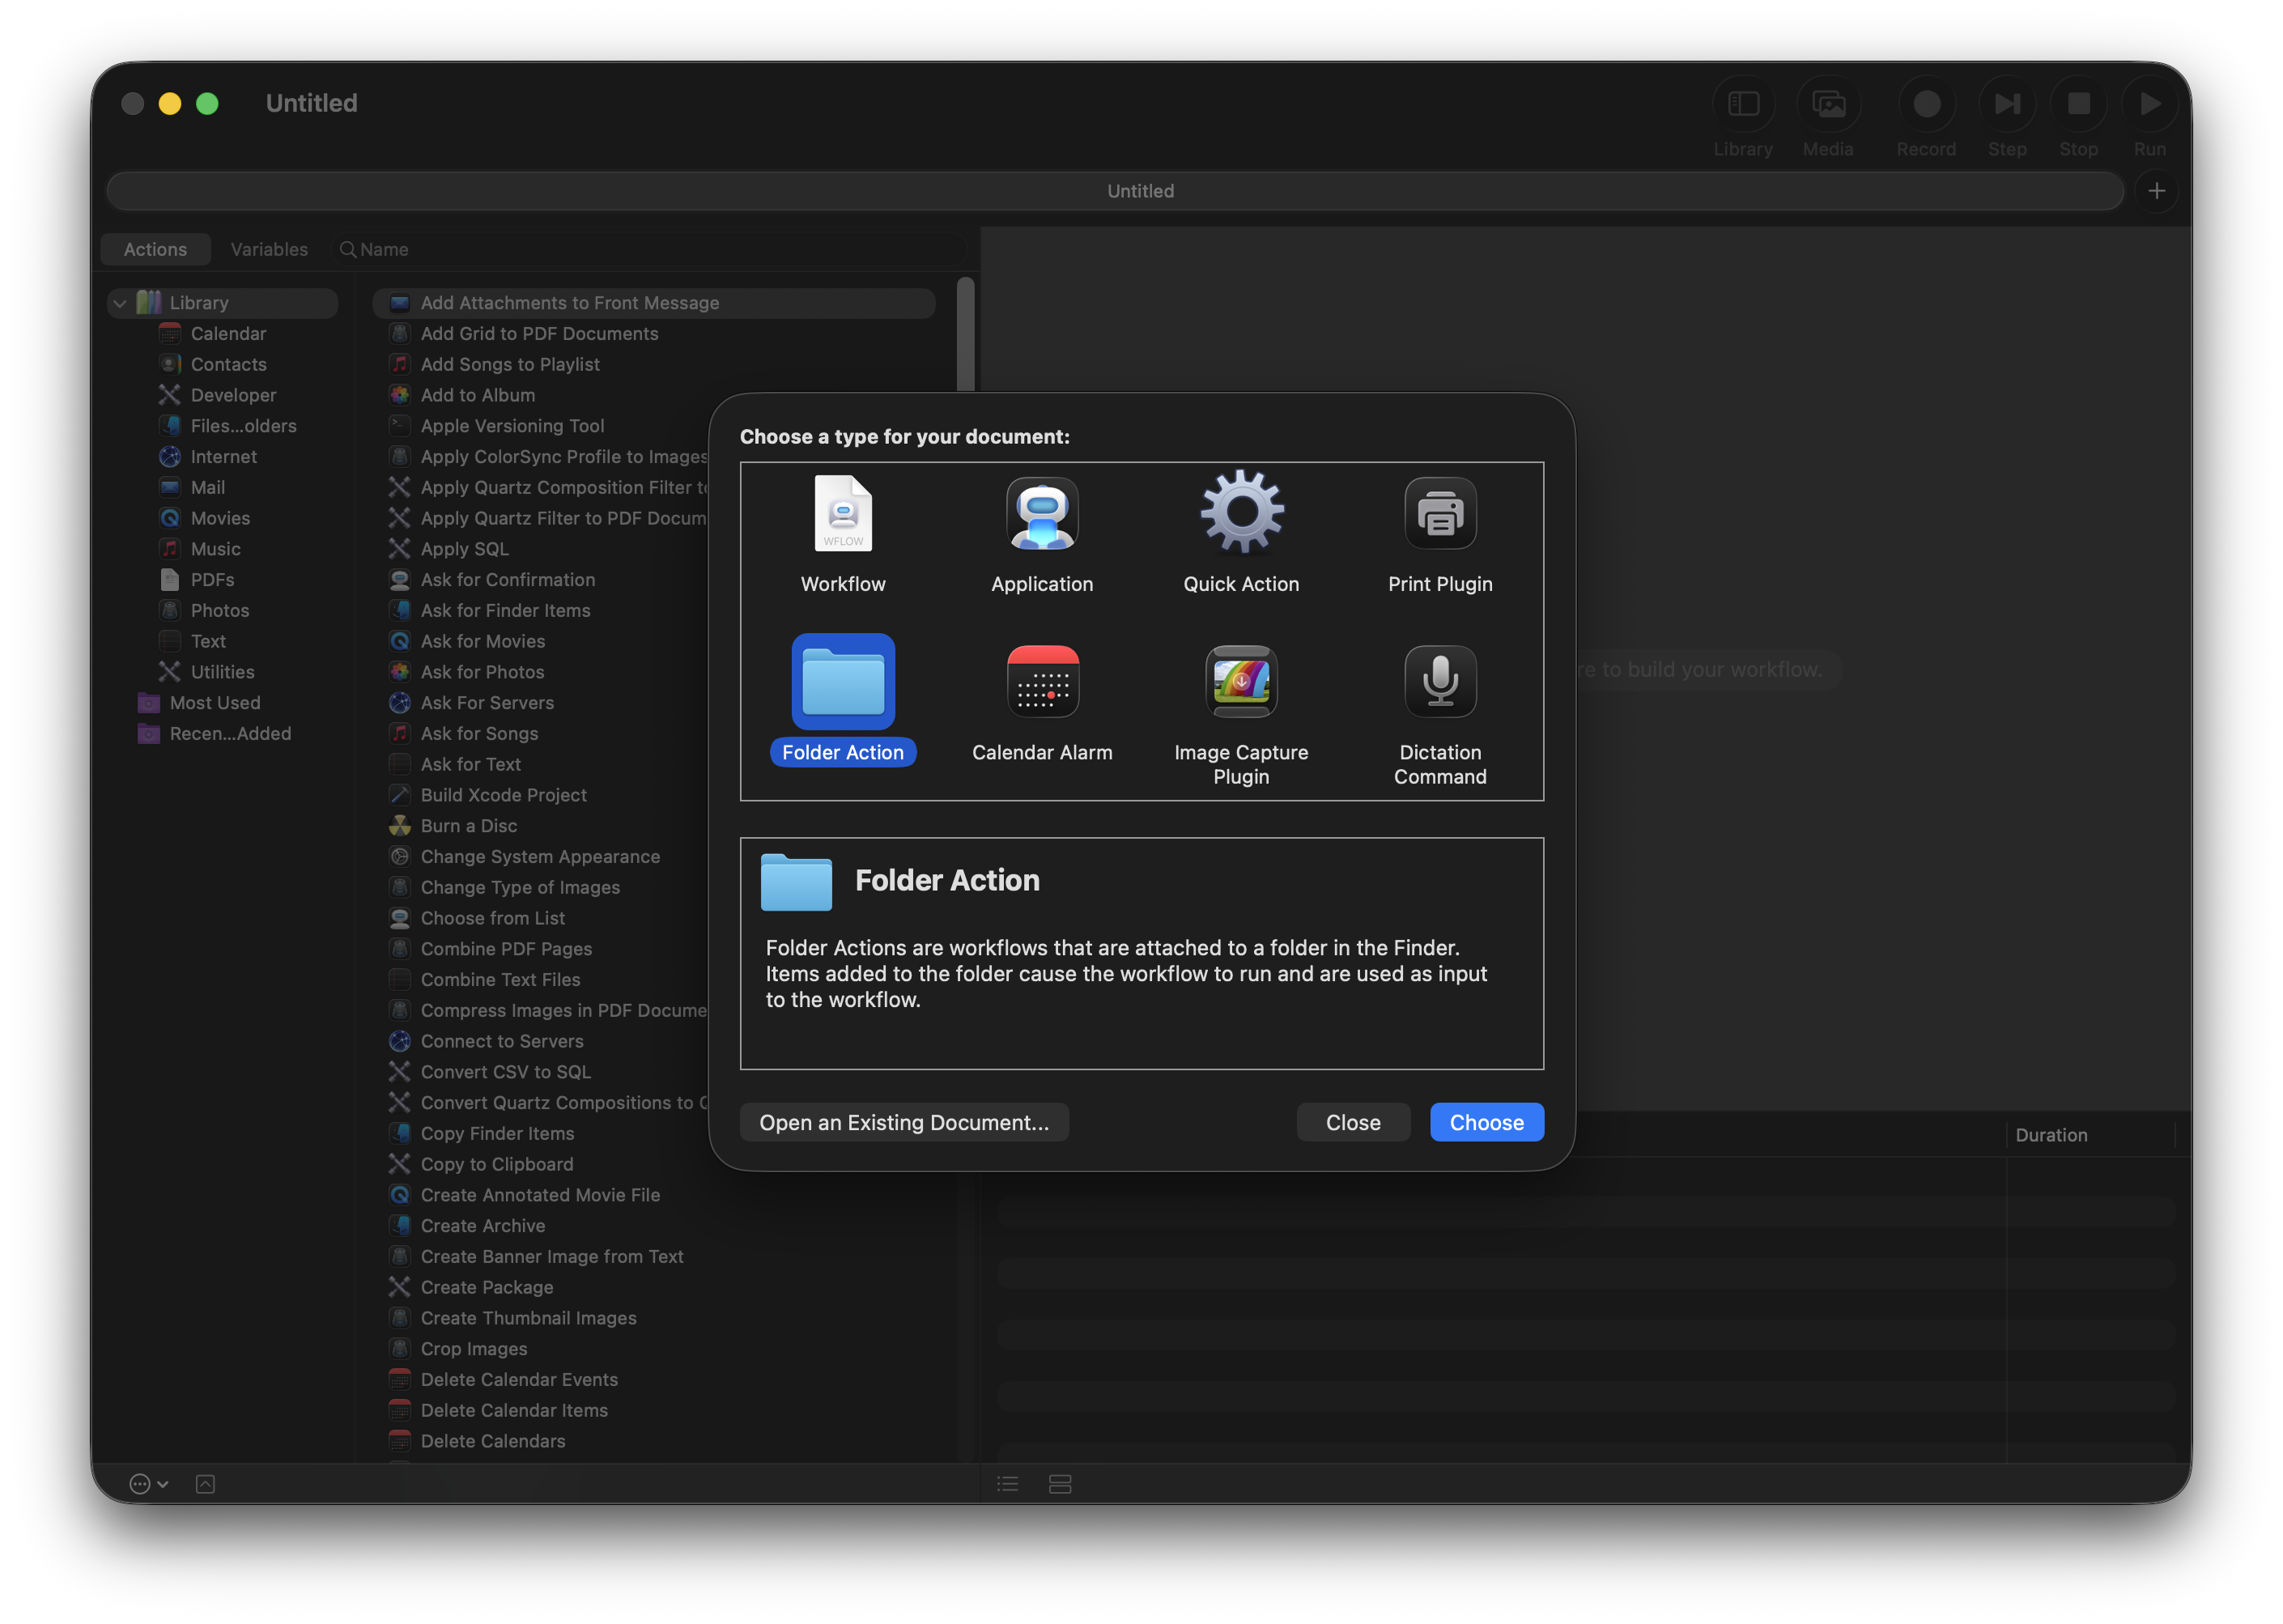Click the Stop toolbar icon
Viewport: 2283px width, 1624px height.
point(2078,104)
